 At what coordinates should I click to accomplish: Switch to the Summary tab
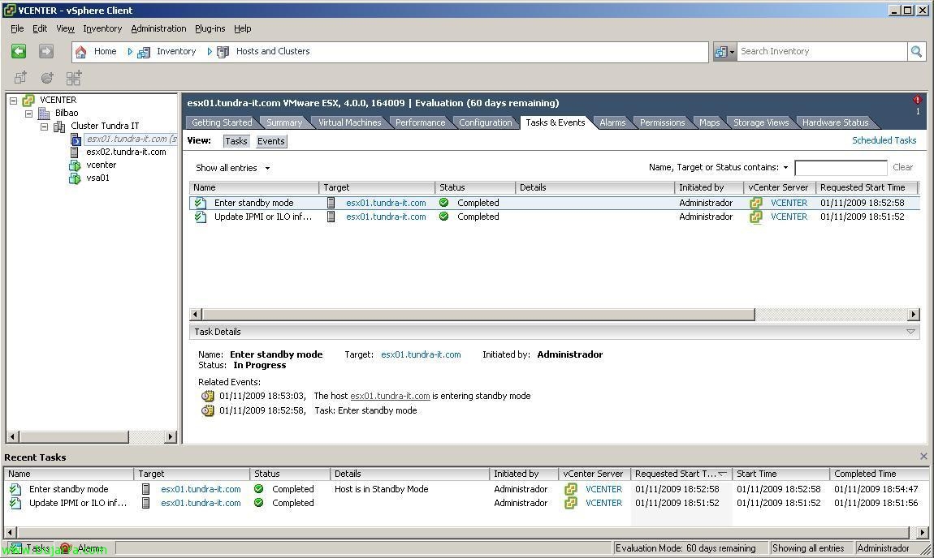point(284,122)
